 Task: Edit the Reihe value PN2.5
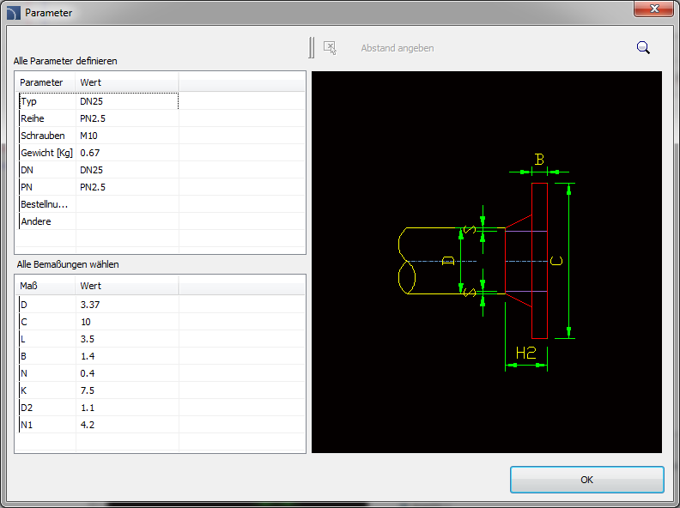point(126,118)
